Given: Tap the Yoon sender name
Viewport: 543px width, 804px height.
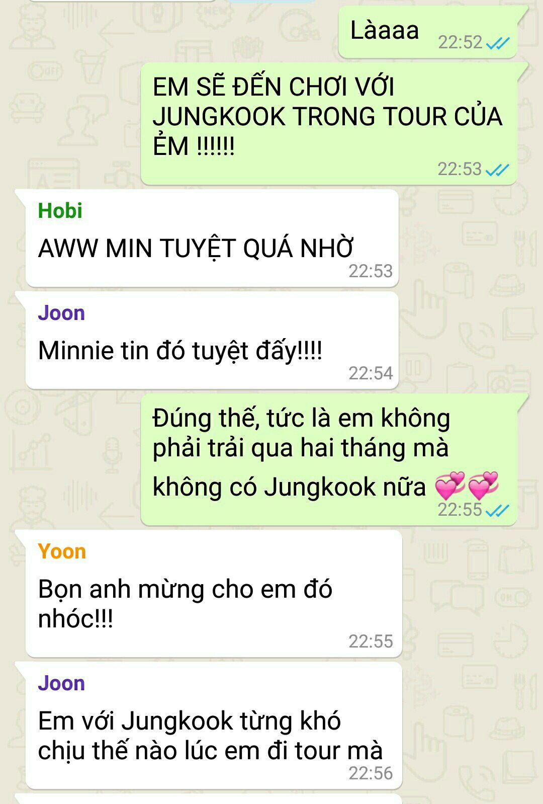Looking at the screenshot, I should (x=62, y=551).
